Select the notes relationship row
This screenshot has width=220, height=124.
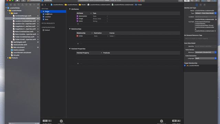point(128,36)
